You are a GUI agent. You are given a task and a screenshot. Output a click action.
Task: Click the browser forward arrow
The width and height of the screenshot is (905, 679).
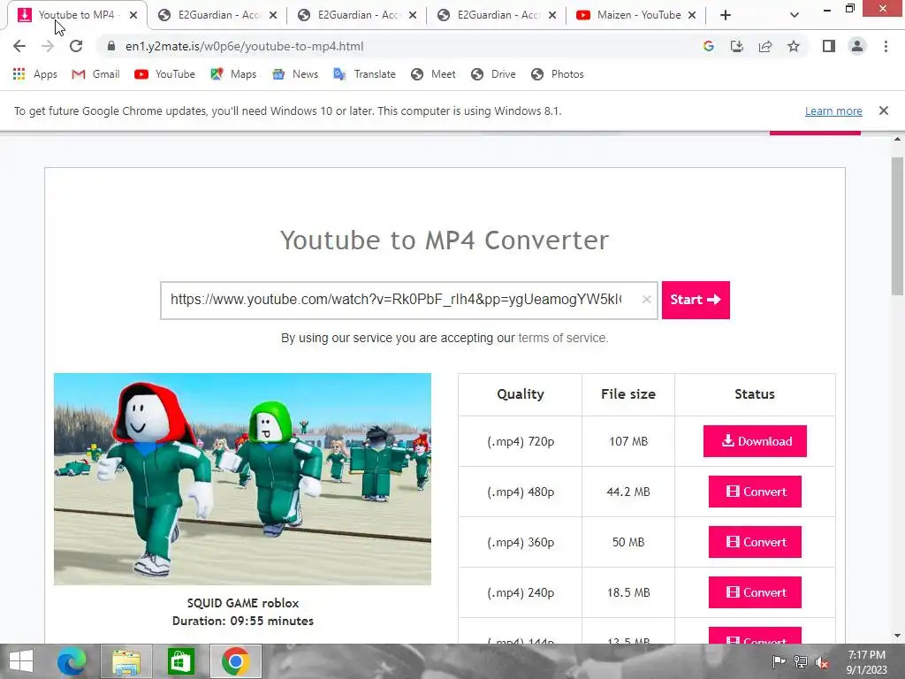point(48,46)
